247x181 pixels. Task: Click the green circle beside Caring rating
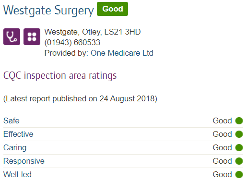(x=239, y=147)
